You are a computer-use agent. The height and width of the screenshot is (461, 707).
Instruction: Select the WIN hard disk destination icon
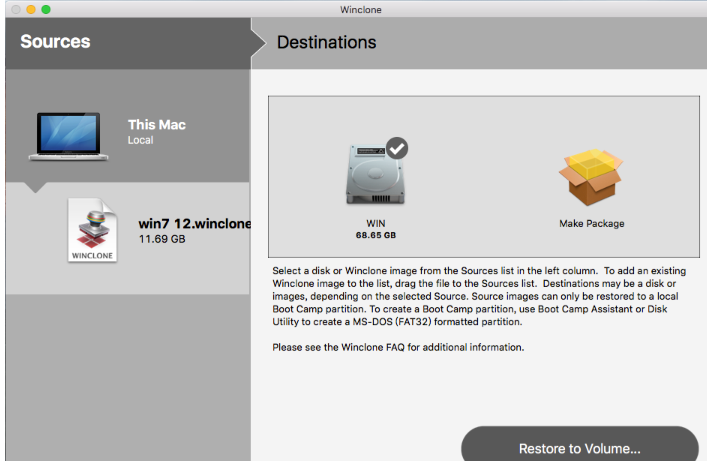coord(376,175)
